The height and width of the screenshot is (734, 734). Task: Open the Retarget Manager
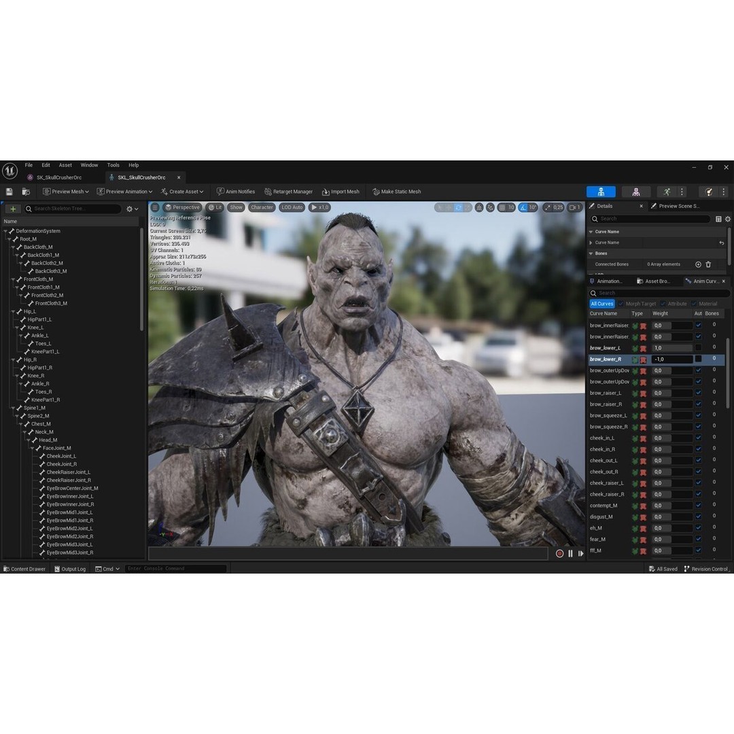click(288, 192)
